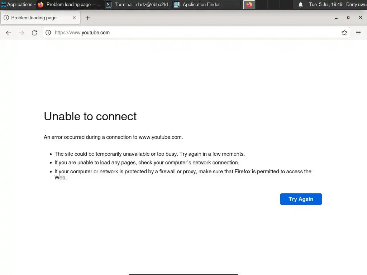Switch to Application Finder in taskbar

tap(206, 4)
